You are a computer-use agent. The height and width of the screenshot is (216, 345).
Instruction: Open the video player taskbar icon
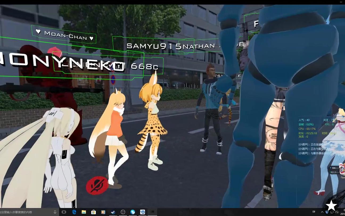(103, 212)
